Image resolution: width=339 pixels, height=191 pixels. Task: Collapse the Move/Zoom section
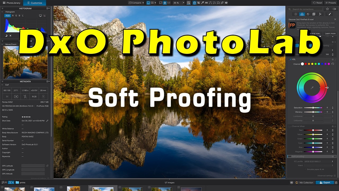[x=2, y=44]
